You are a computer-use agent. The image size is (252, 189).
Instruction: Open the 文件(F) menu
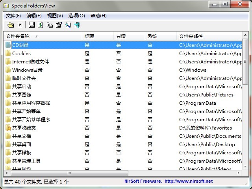pos(13,16)
